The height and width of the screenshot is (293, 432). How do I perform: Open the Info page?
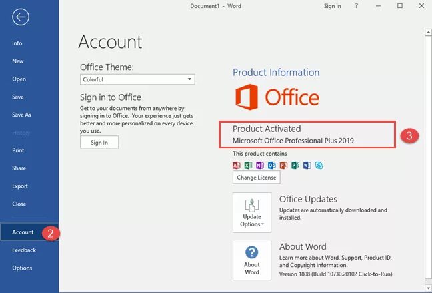click(17, 43)
